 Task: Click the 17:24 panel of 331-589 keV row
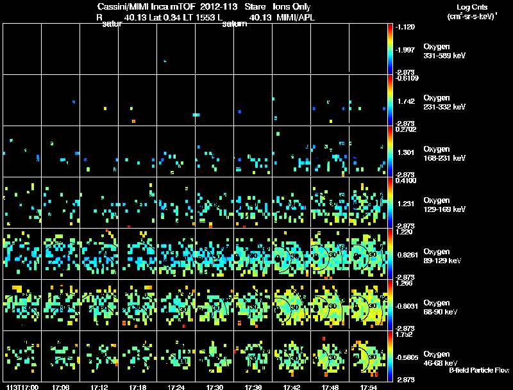tap(176, 49)
